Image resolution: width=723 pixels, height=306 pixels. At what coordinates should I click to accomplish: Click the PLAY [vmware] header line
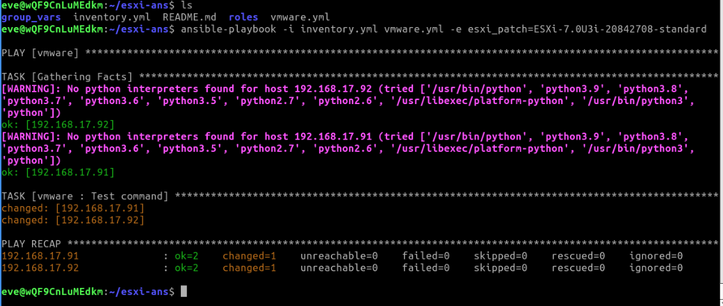pyautogui.click(x=40, y=53)
